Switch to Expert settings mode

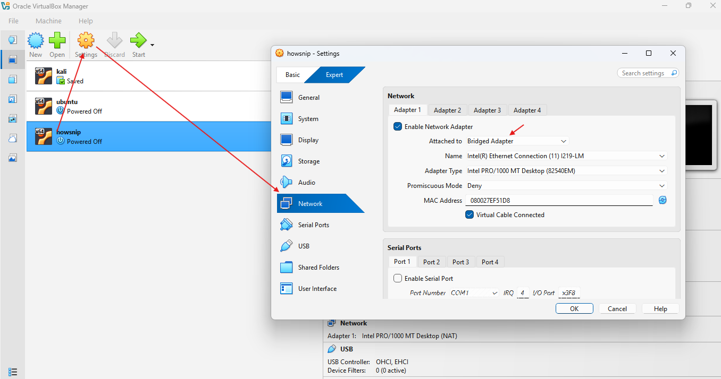click(334, 75)
